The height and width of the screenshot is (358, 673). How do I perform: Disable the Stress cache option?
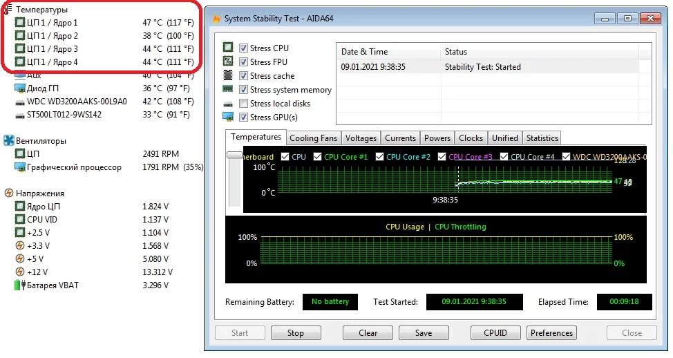(x=243, y=75)
